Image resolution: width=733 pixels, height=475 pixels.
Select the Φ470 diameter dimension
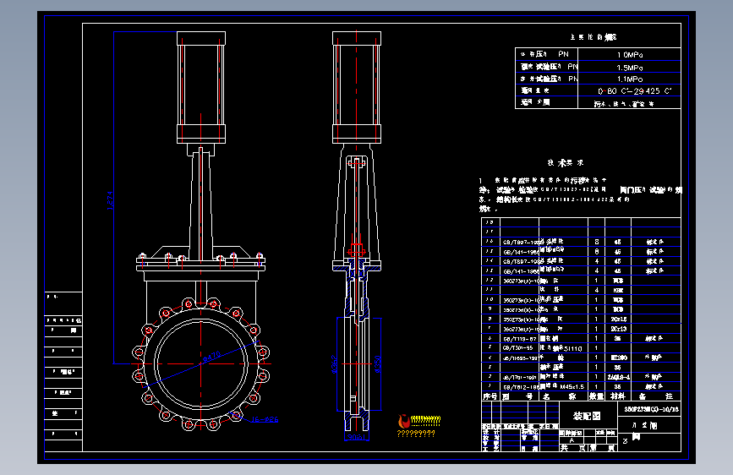[211, 357]
